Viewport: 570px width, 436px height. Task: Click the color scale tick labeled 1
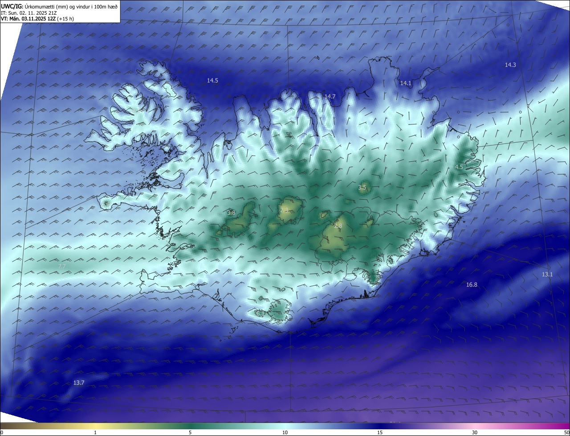(95, 432)
